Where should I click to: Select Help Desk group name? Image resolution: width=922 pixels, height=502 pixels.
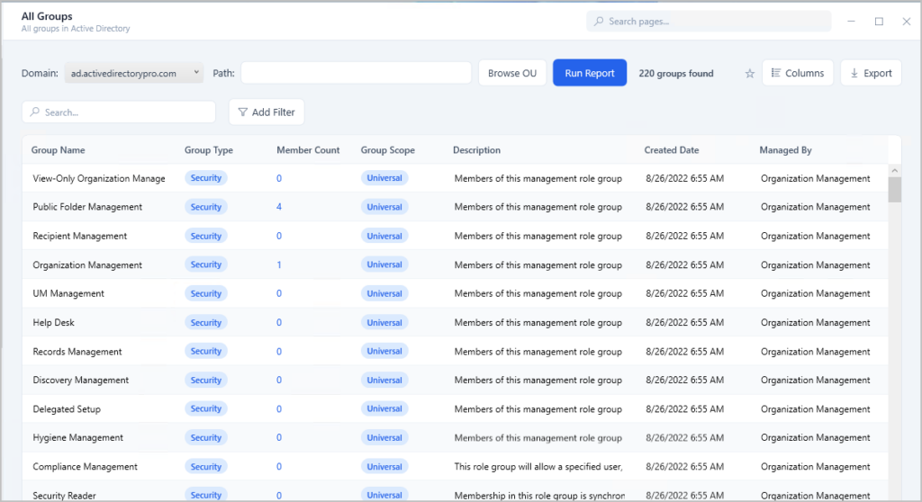53,322
